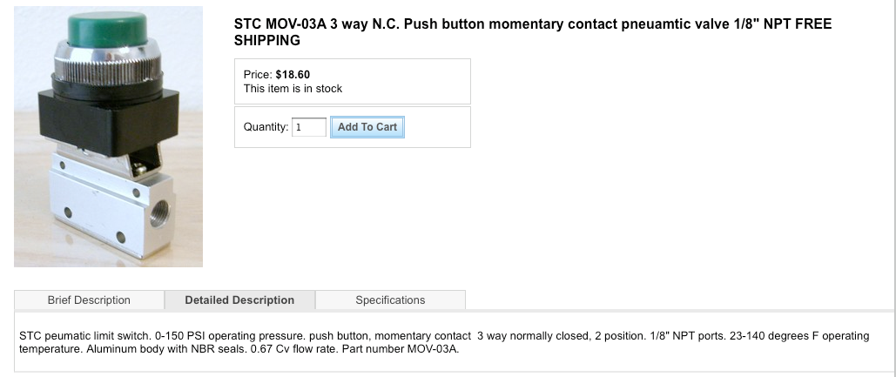
Task: Click 'FREE SHIPPING' in the title
Action: (x=266, y=41)
